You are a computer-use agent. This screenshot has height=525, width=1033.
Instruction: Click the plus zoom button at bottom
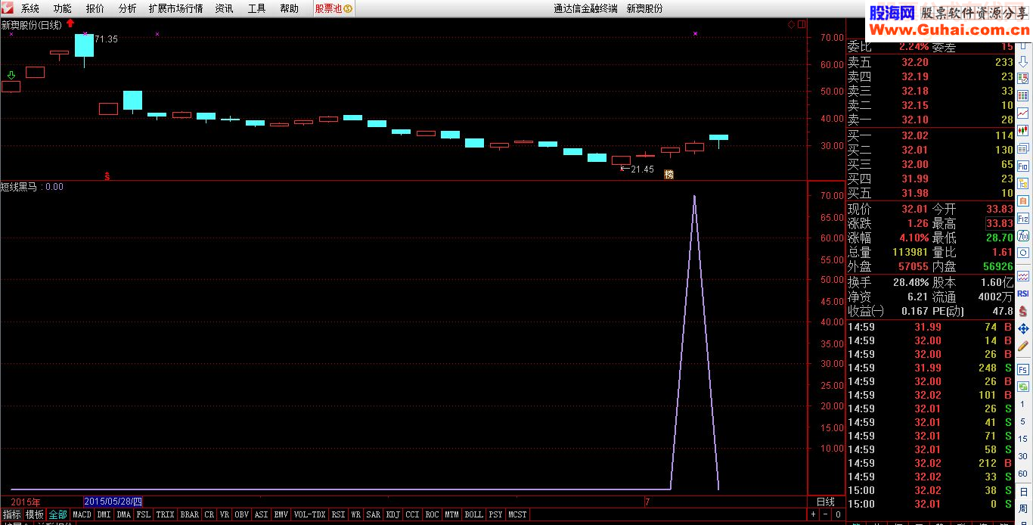click(x=814, y=514)
